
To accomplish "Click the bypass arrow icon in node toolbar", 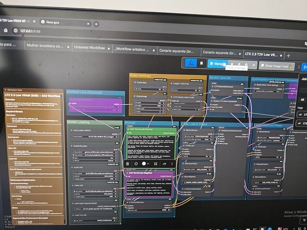I will 164,163.
